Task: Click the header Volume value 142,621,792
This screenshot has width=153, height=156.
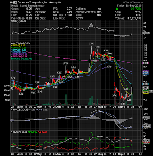Action: 134,18
